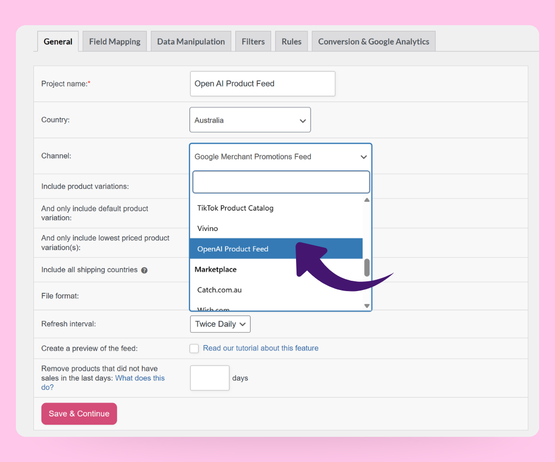Screen dimensions: 555x462
Task: Click the What does this do? link
Action: point(140,378)
